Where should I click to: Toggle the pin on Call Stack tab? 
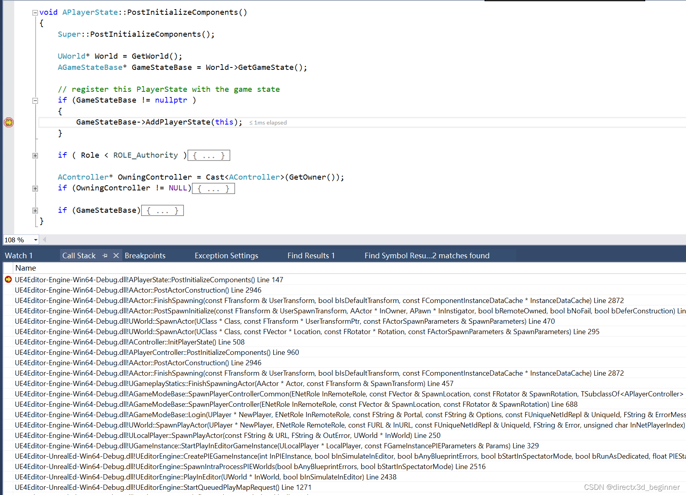(105, 255)
